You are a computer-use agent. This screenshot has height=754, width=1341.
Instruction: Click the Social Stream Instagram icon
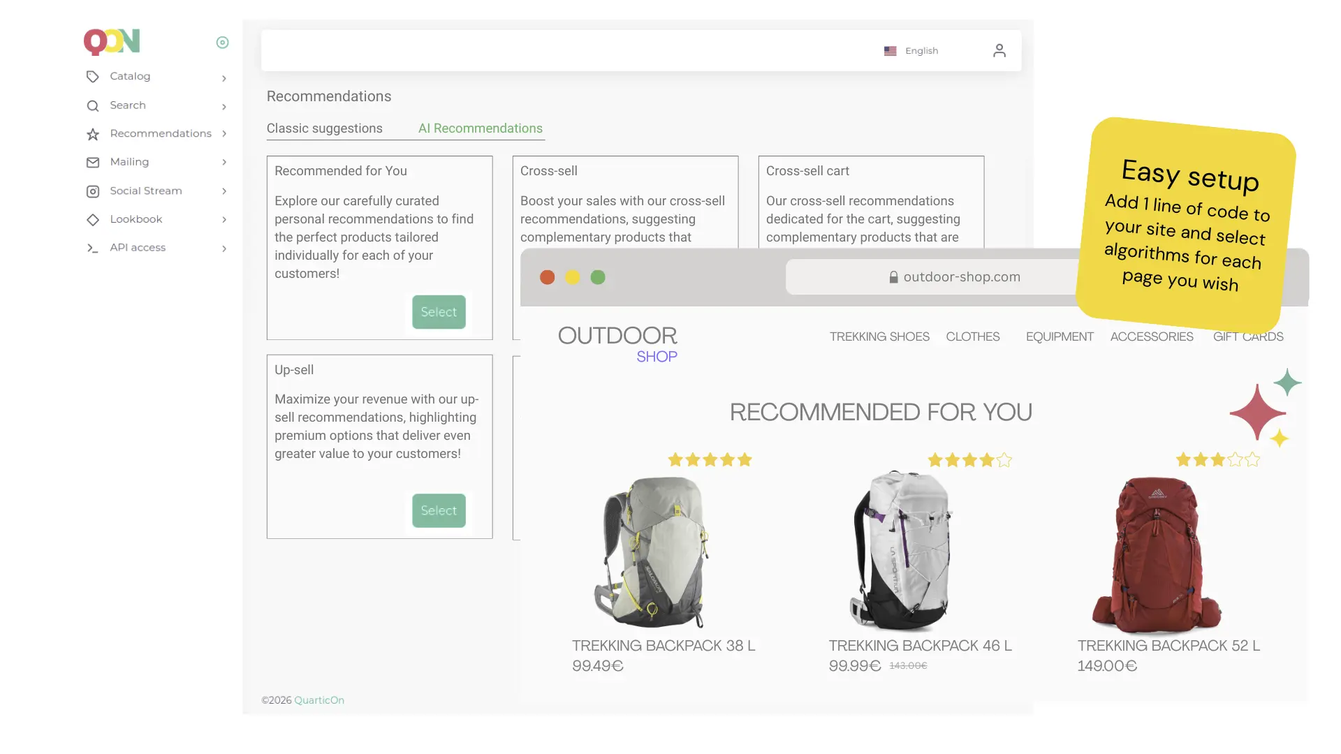tap(92, 191)
